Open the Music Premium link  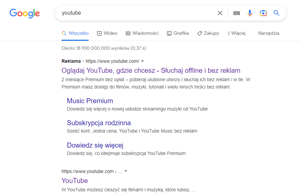coord(90,101)
